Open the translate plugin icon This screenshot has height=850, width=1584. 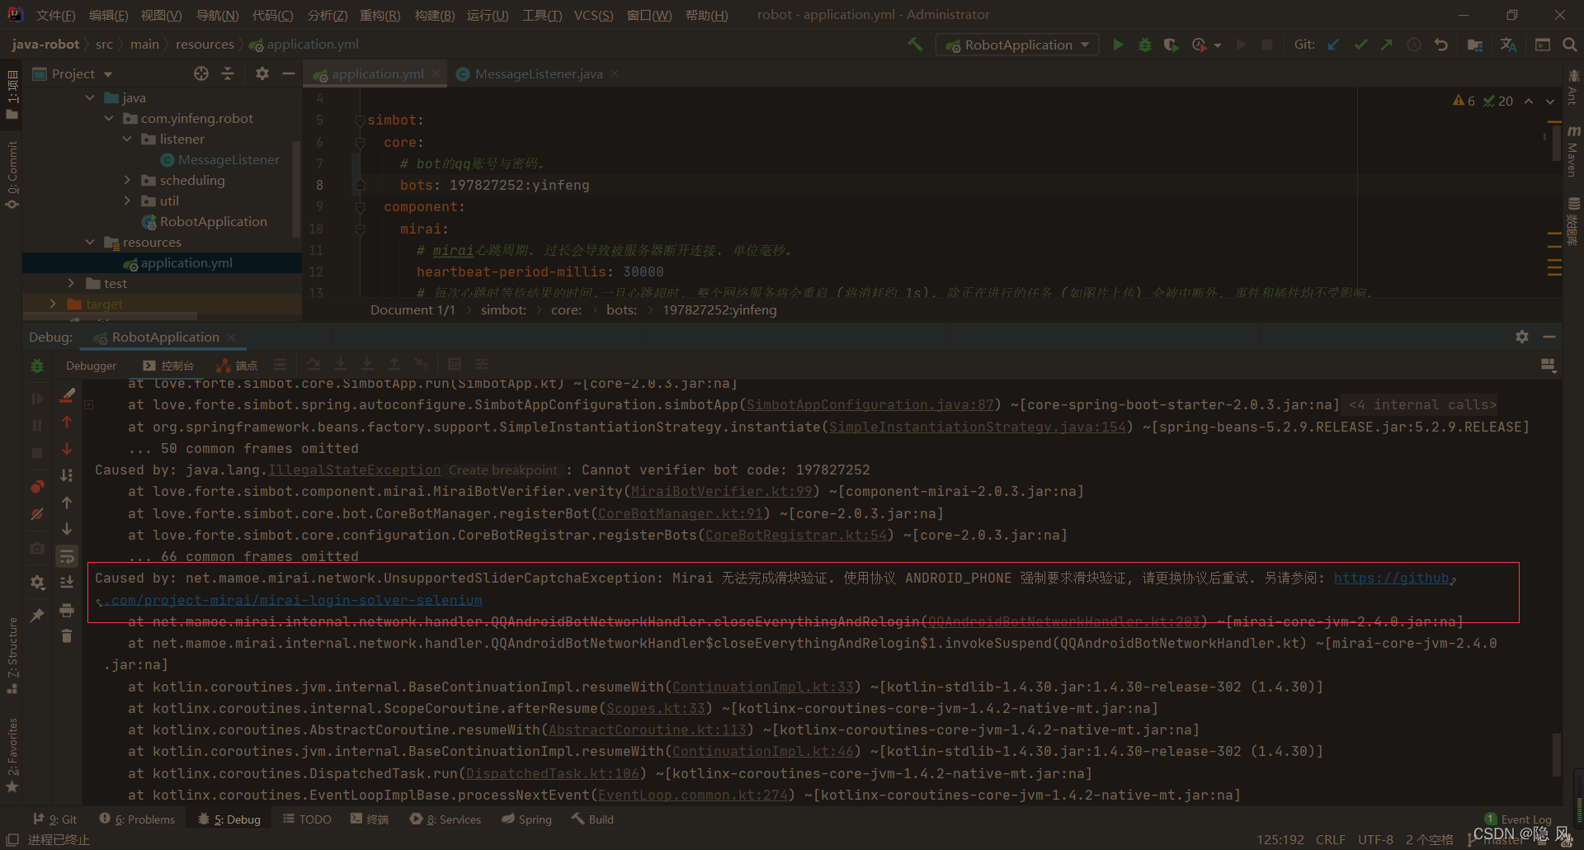tap(1508, 45)
